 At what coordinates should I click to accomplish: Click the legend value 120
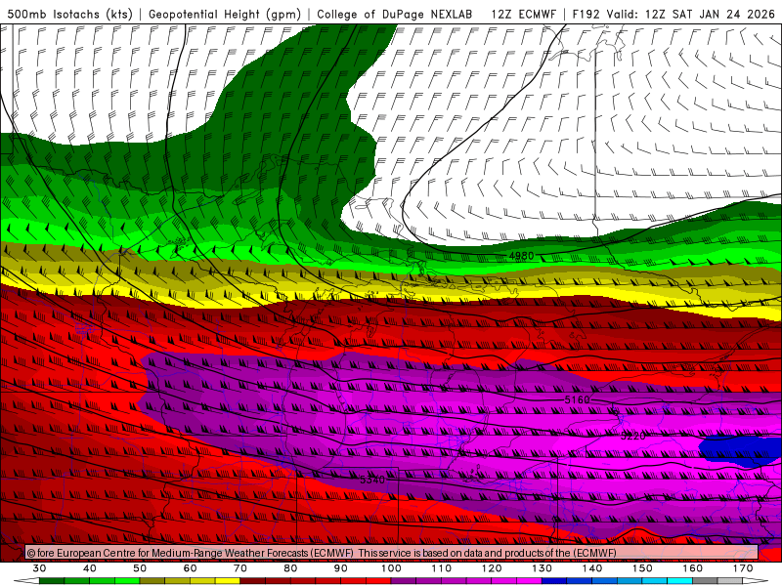coord(492,568)
